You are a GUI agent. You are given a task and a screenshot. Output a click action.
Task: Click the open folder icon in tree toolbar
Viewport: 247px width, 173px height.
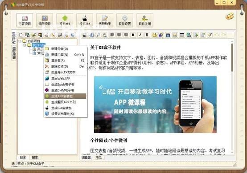pos(33,35)
